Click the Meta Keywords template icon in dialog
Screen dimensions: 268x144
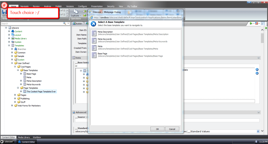(94, 40)
